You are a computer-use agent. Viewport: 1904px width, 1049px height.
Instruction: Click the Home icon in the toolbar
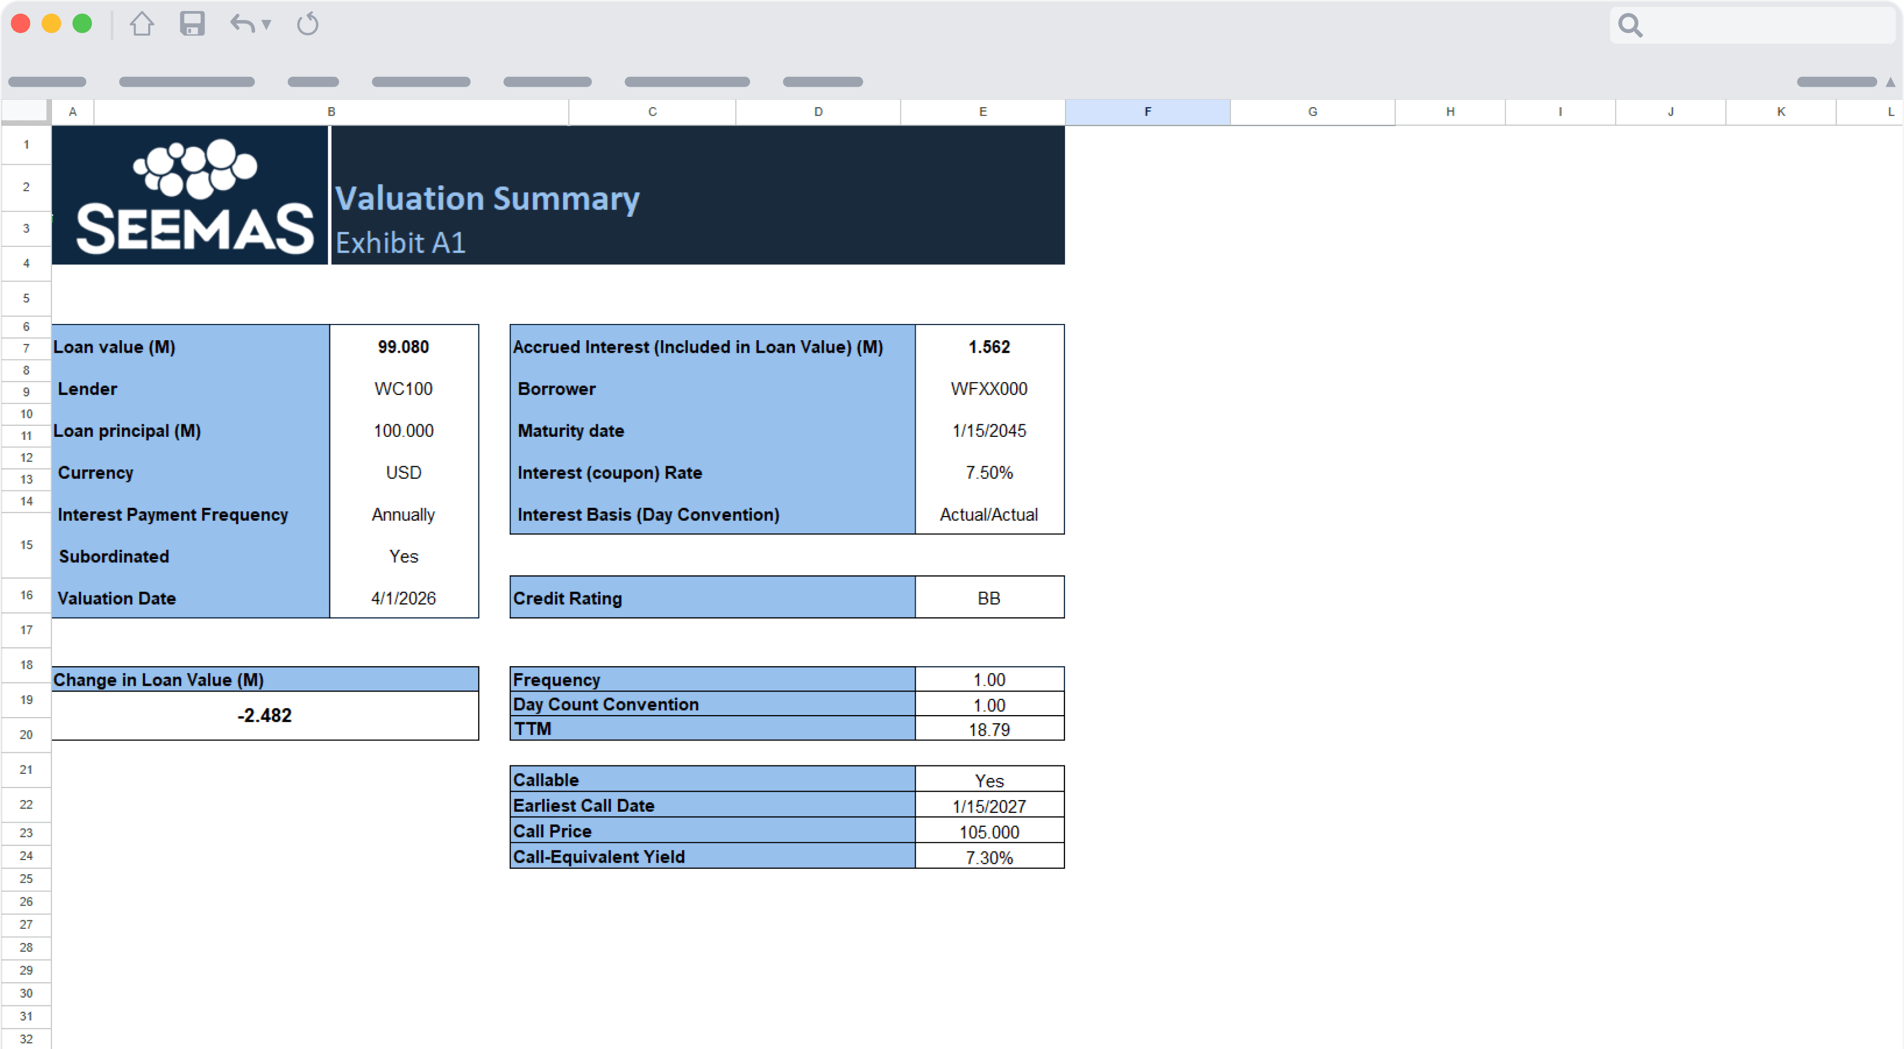pos(142,24)
